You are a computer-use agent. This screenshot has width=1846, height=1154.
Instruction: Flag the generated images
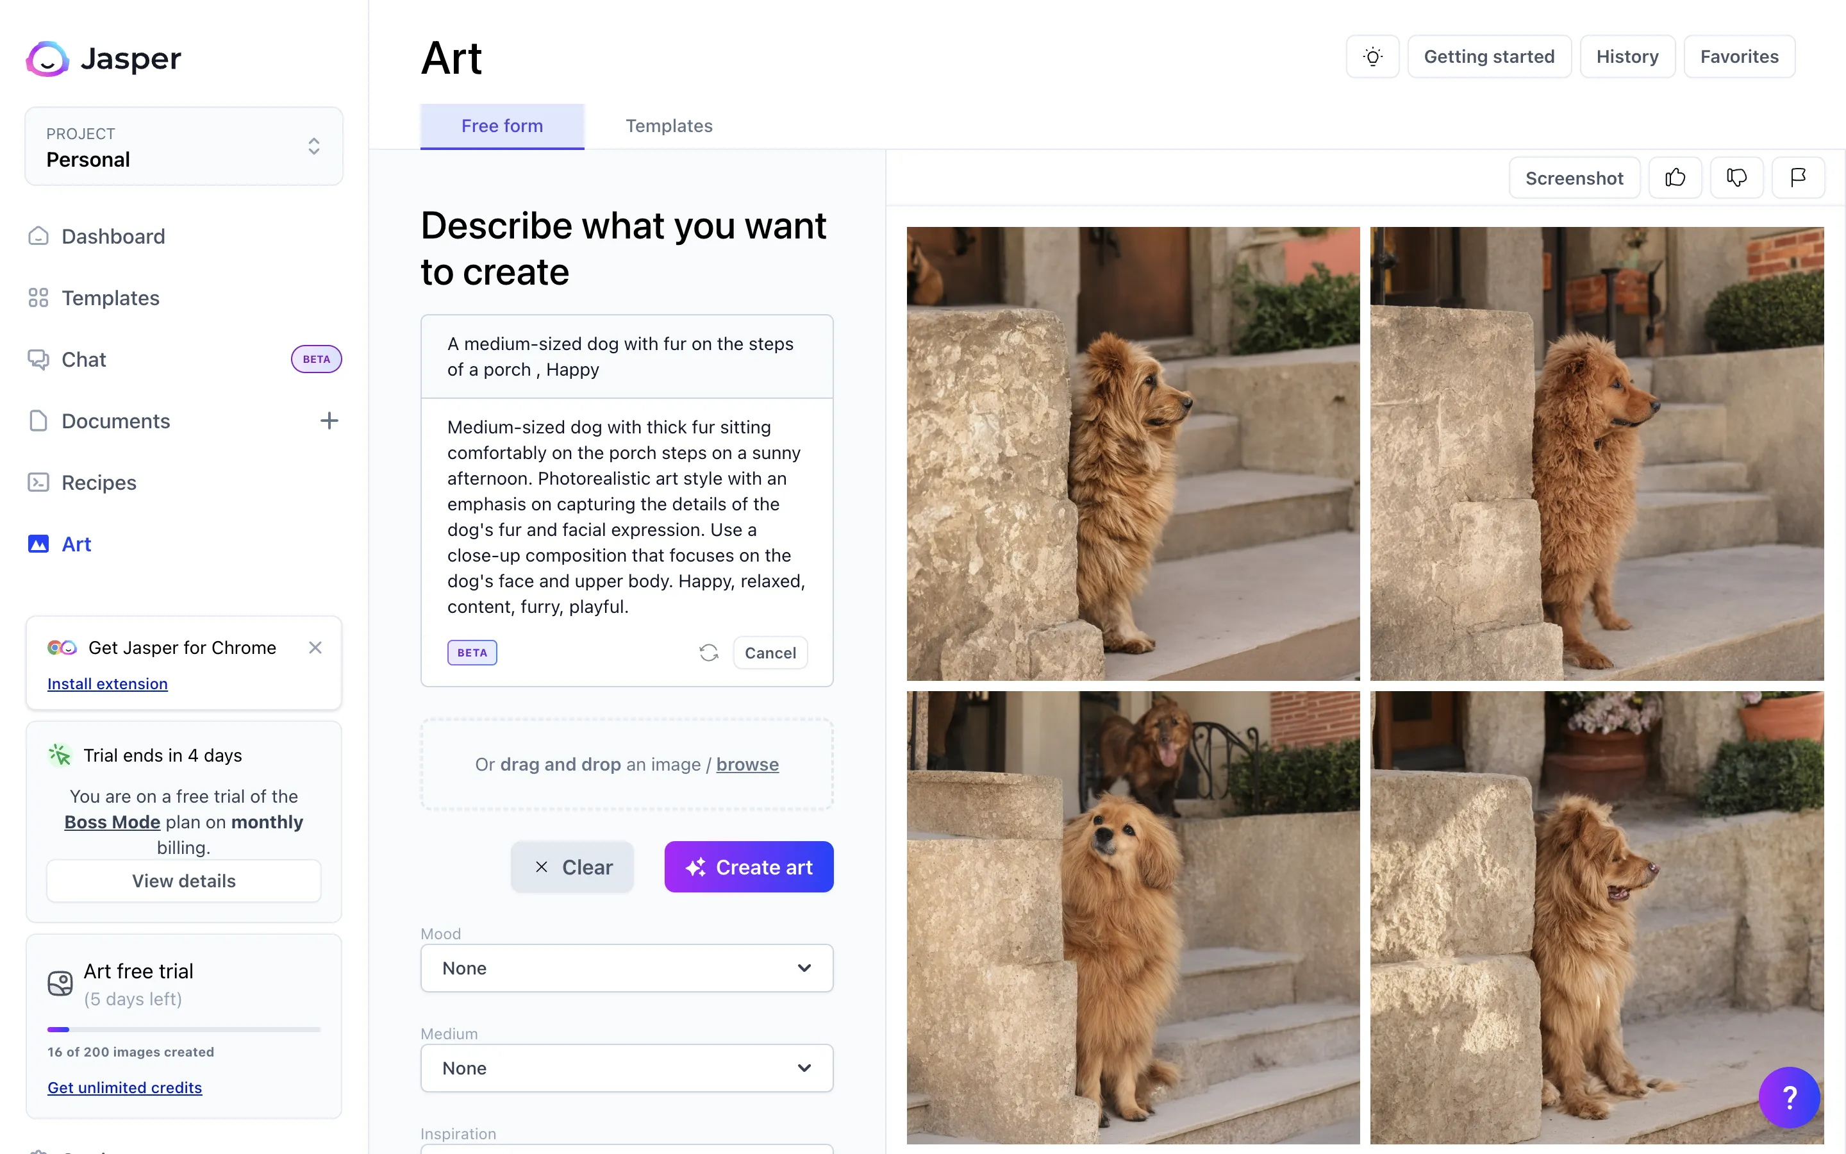tap(1798, 178)
